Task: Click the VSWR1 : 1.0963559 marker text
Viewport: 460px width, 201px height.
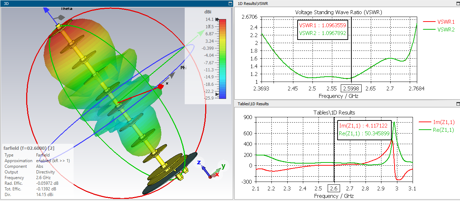Action: [323, 25]
